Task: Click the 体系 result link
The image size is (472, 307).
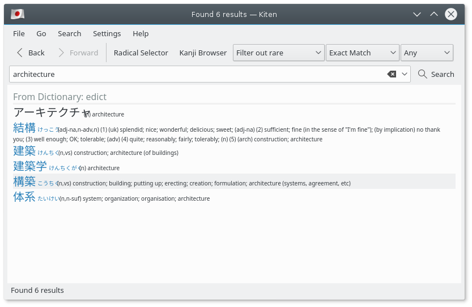Action: pyautogui.click(x=24, y=197)
